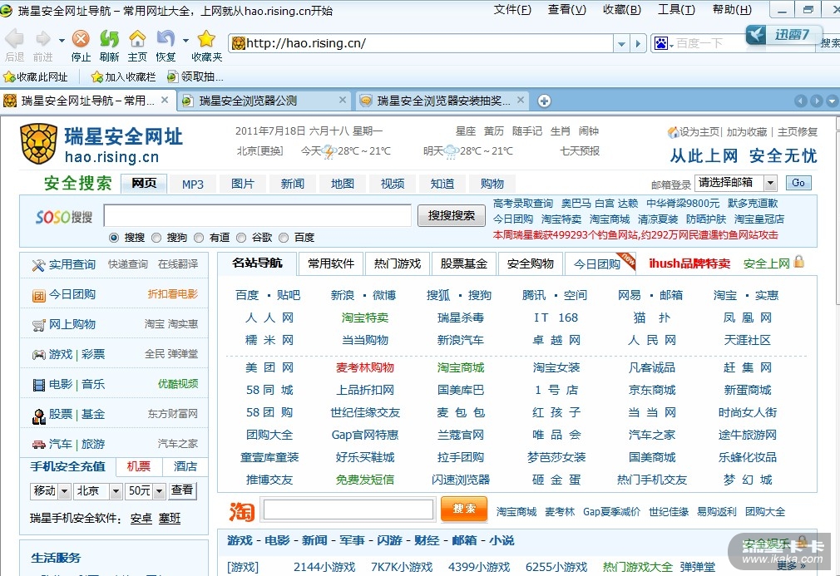Click the SOSO search input field

coord(257,216)
